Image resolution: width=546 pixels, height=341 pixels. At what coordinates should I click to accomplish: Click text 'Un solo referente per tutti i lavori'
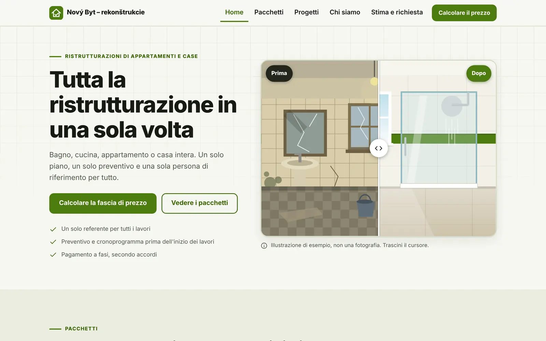pos(106,229)
